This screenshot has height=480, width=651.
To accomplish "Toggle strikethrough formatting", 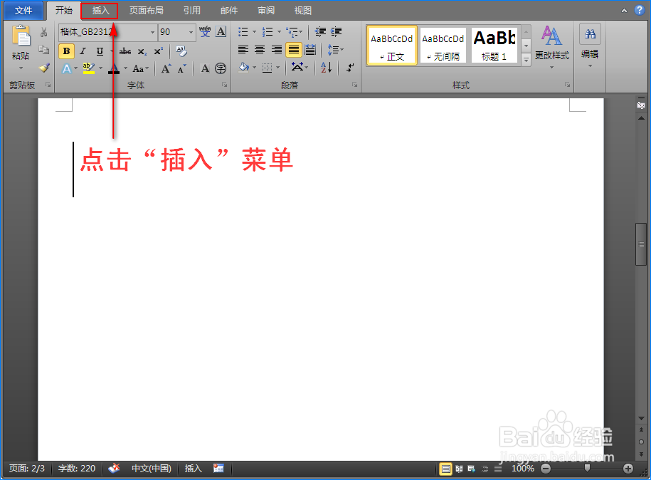I will [x=125, y=51].
